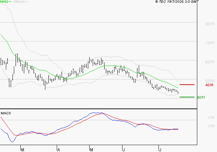Click the last J month marker

pos(160,150)
